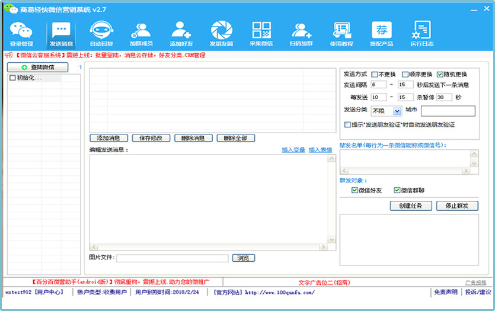This screenshot has height=311, width=495.
Task: Open the official website www.100qunfa.com link
Action: [279, 293]
